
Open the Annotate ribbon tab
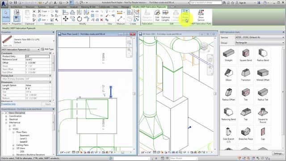click(62, 7)
